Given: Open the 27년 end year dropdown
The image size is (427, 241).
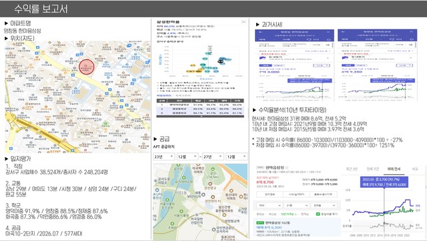Looking at the screenshot, I should coord(213,156).
